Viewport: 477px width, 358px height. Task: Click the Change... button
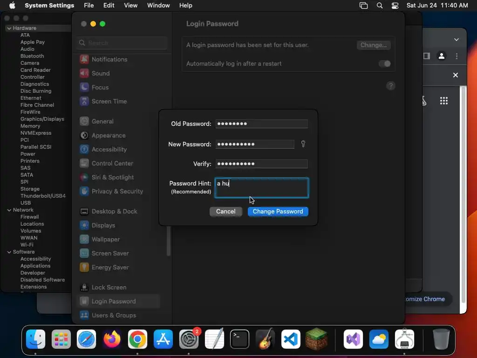pos(373,45)
